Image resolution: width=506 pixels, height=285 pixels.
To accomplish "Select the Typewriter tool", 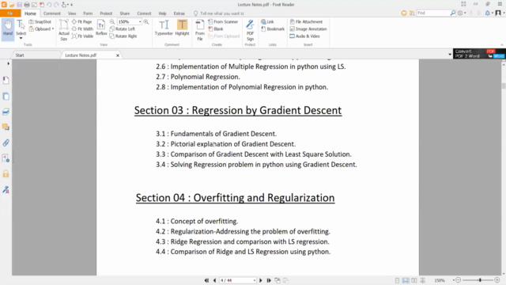I will (164, 28).
